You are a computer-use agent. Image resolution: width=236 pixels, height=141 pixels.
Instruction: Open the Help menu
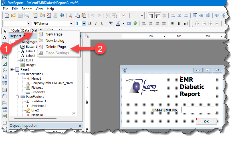pyautogui.click(x=50, y=9)
